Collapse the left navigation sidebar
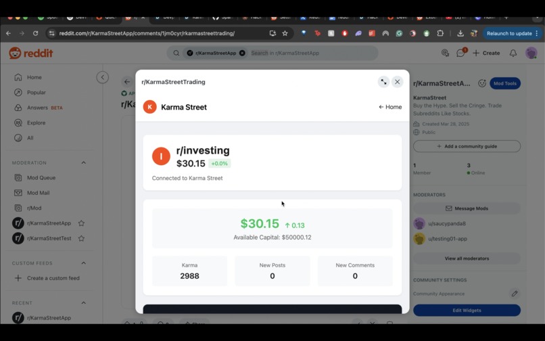The height and width of the screenshot is (341, 545). coord(103,77)
